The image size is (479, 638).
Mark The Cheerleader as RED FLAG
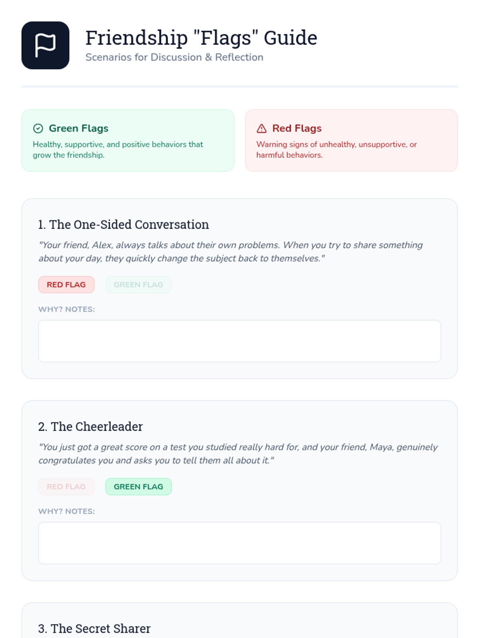pyautogui.click(x=66, y=486)
